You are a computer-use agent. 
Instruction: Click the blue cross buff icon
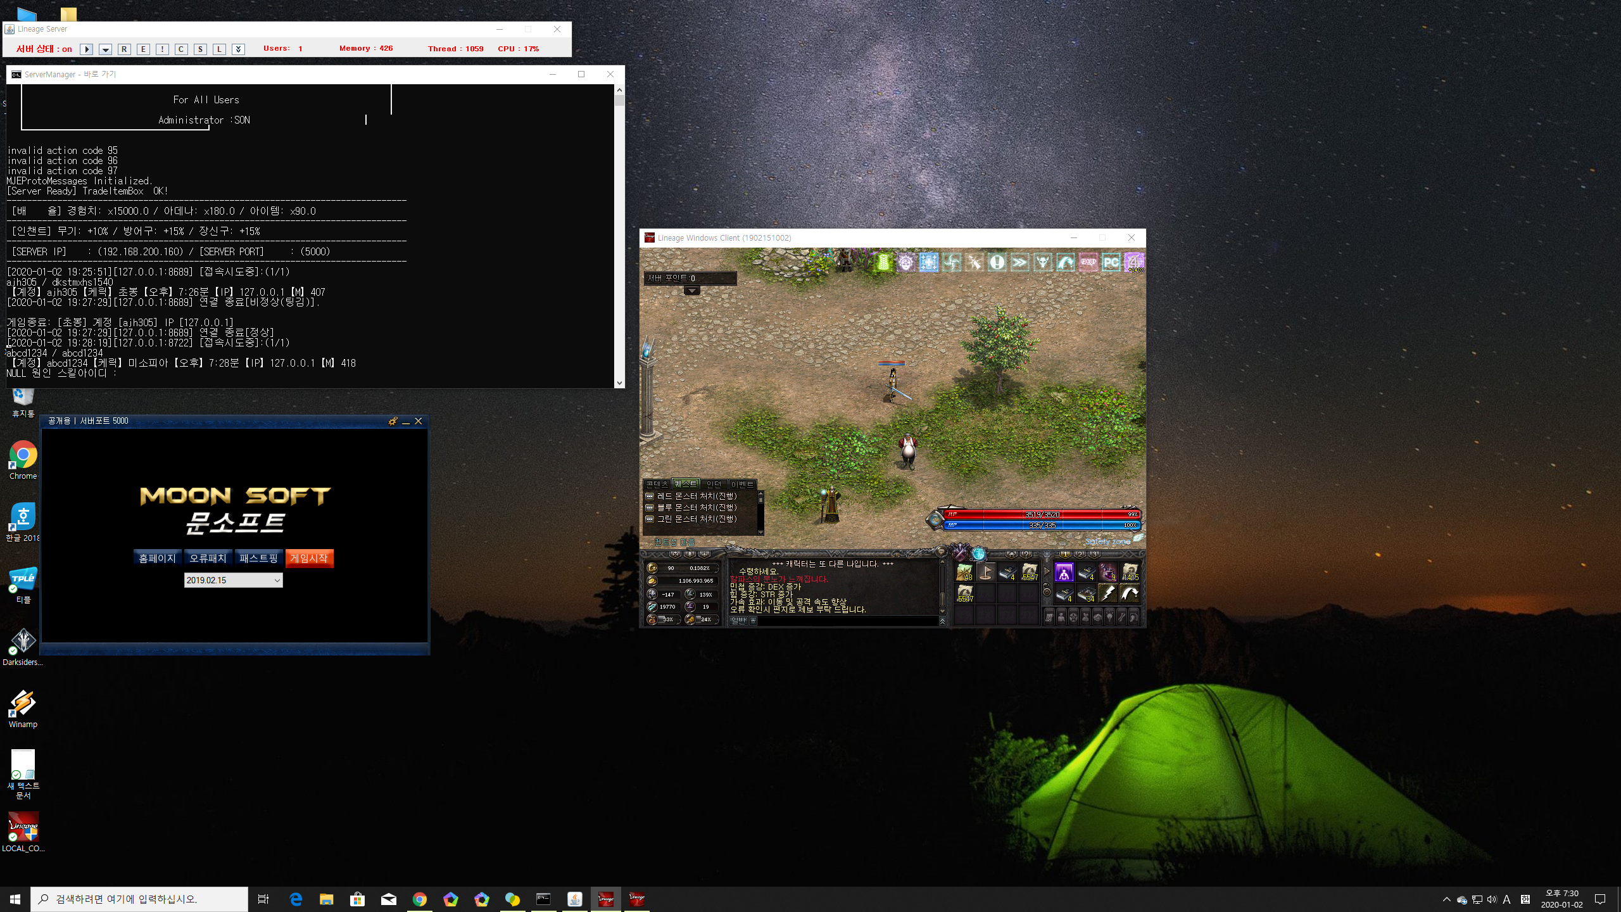point(929,262)
